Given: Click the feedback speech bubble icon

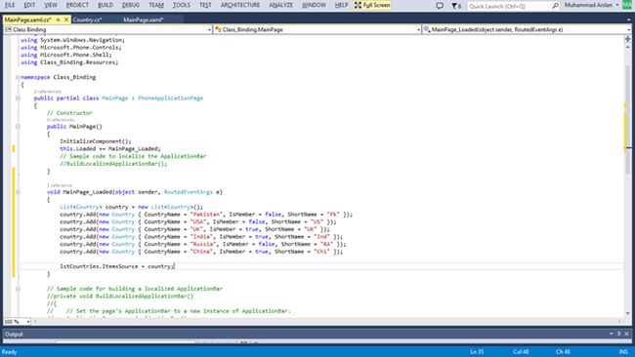Looking at the screenshot, I should (440, 6).
